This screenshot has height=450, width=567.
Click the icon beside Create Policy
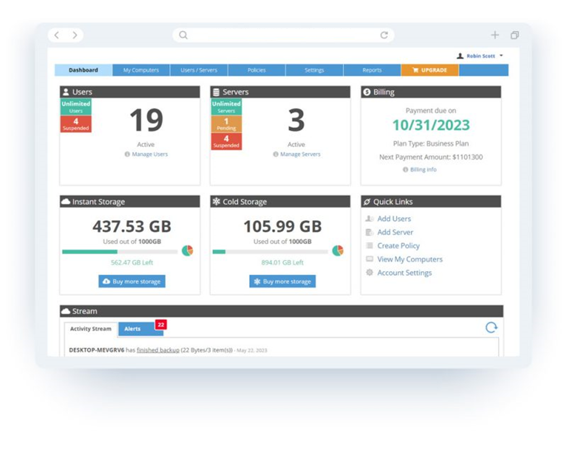pos(369,245)
